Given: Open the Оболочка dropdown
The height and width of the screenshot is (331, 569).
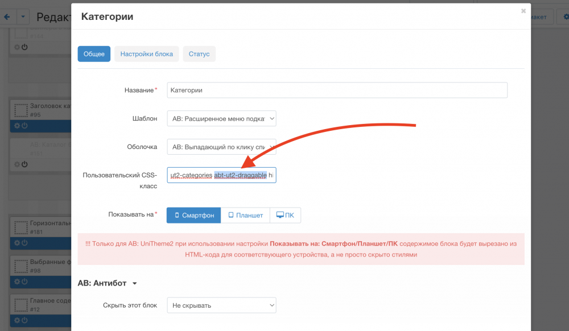Looking at the screenshot, I should click(x=221, y=147).
